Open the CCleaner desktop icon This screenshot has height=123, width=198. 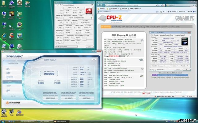(x=12, y=36)
